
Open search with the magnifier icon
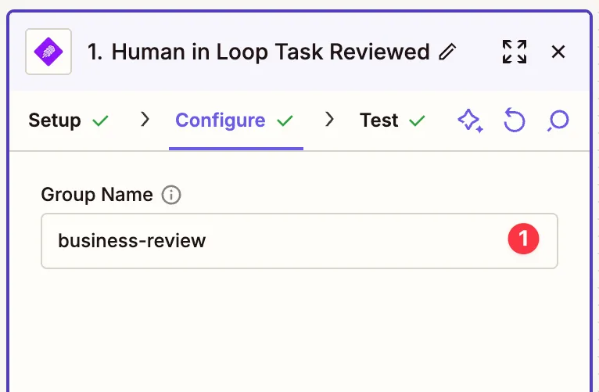pos(558,120)
